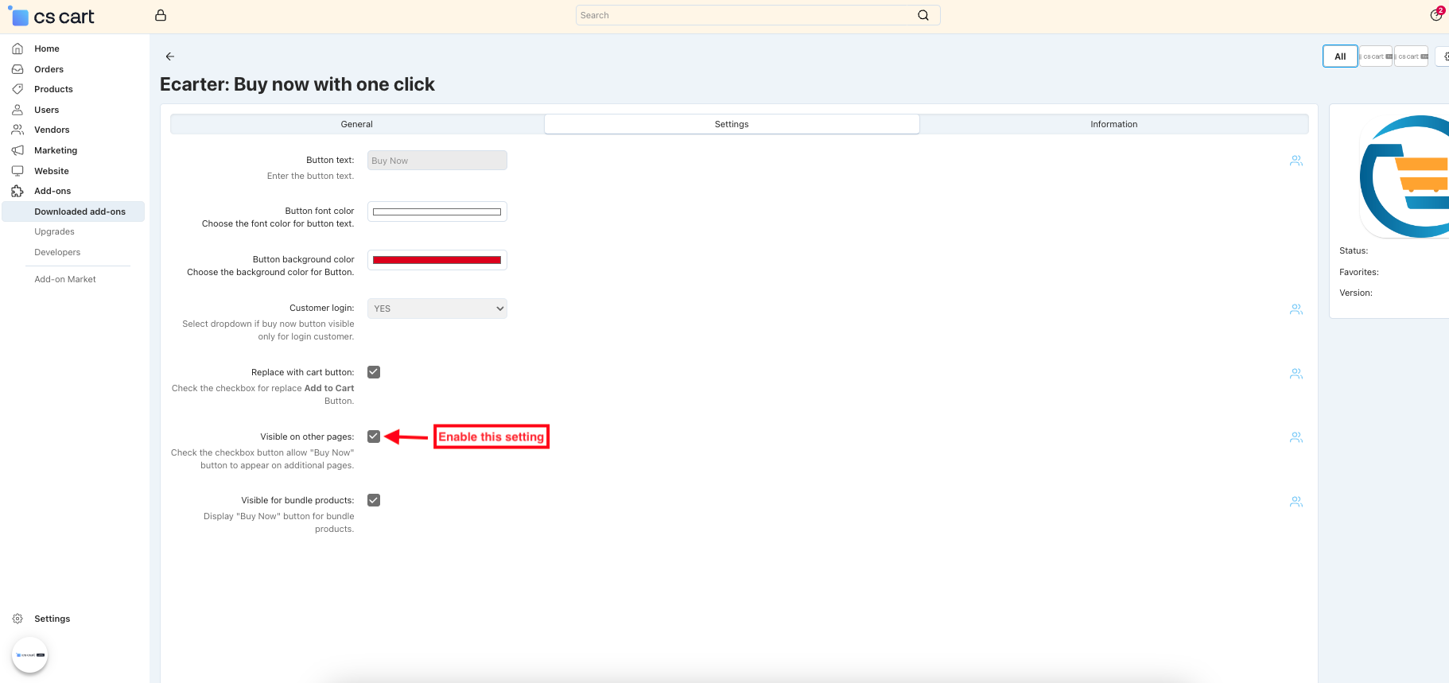1449x683 pixels.
Task: Open the notifications icon with red badge
Action: pos(1436,15)
